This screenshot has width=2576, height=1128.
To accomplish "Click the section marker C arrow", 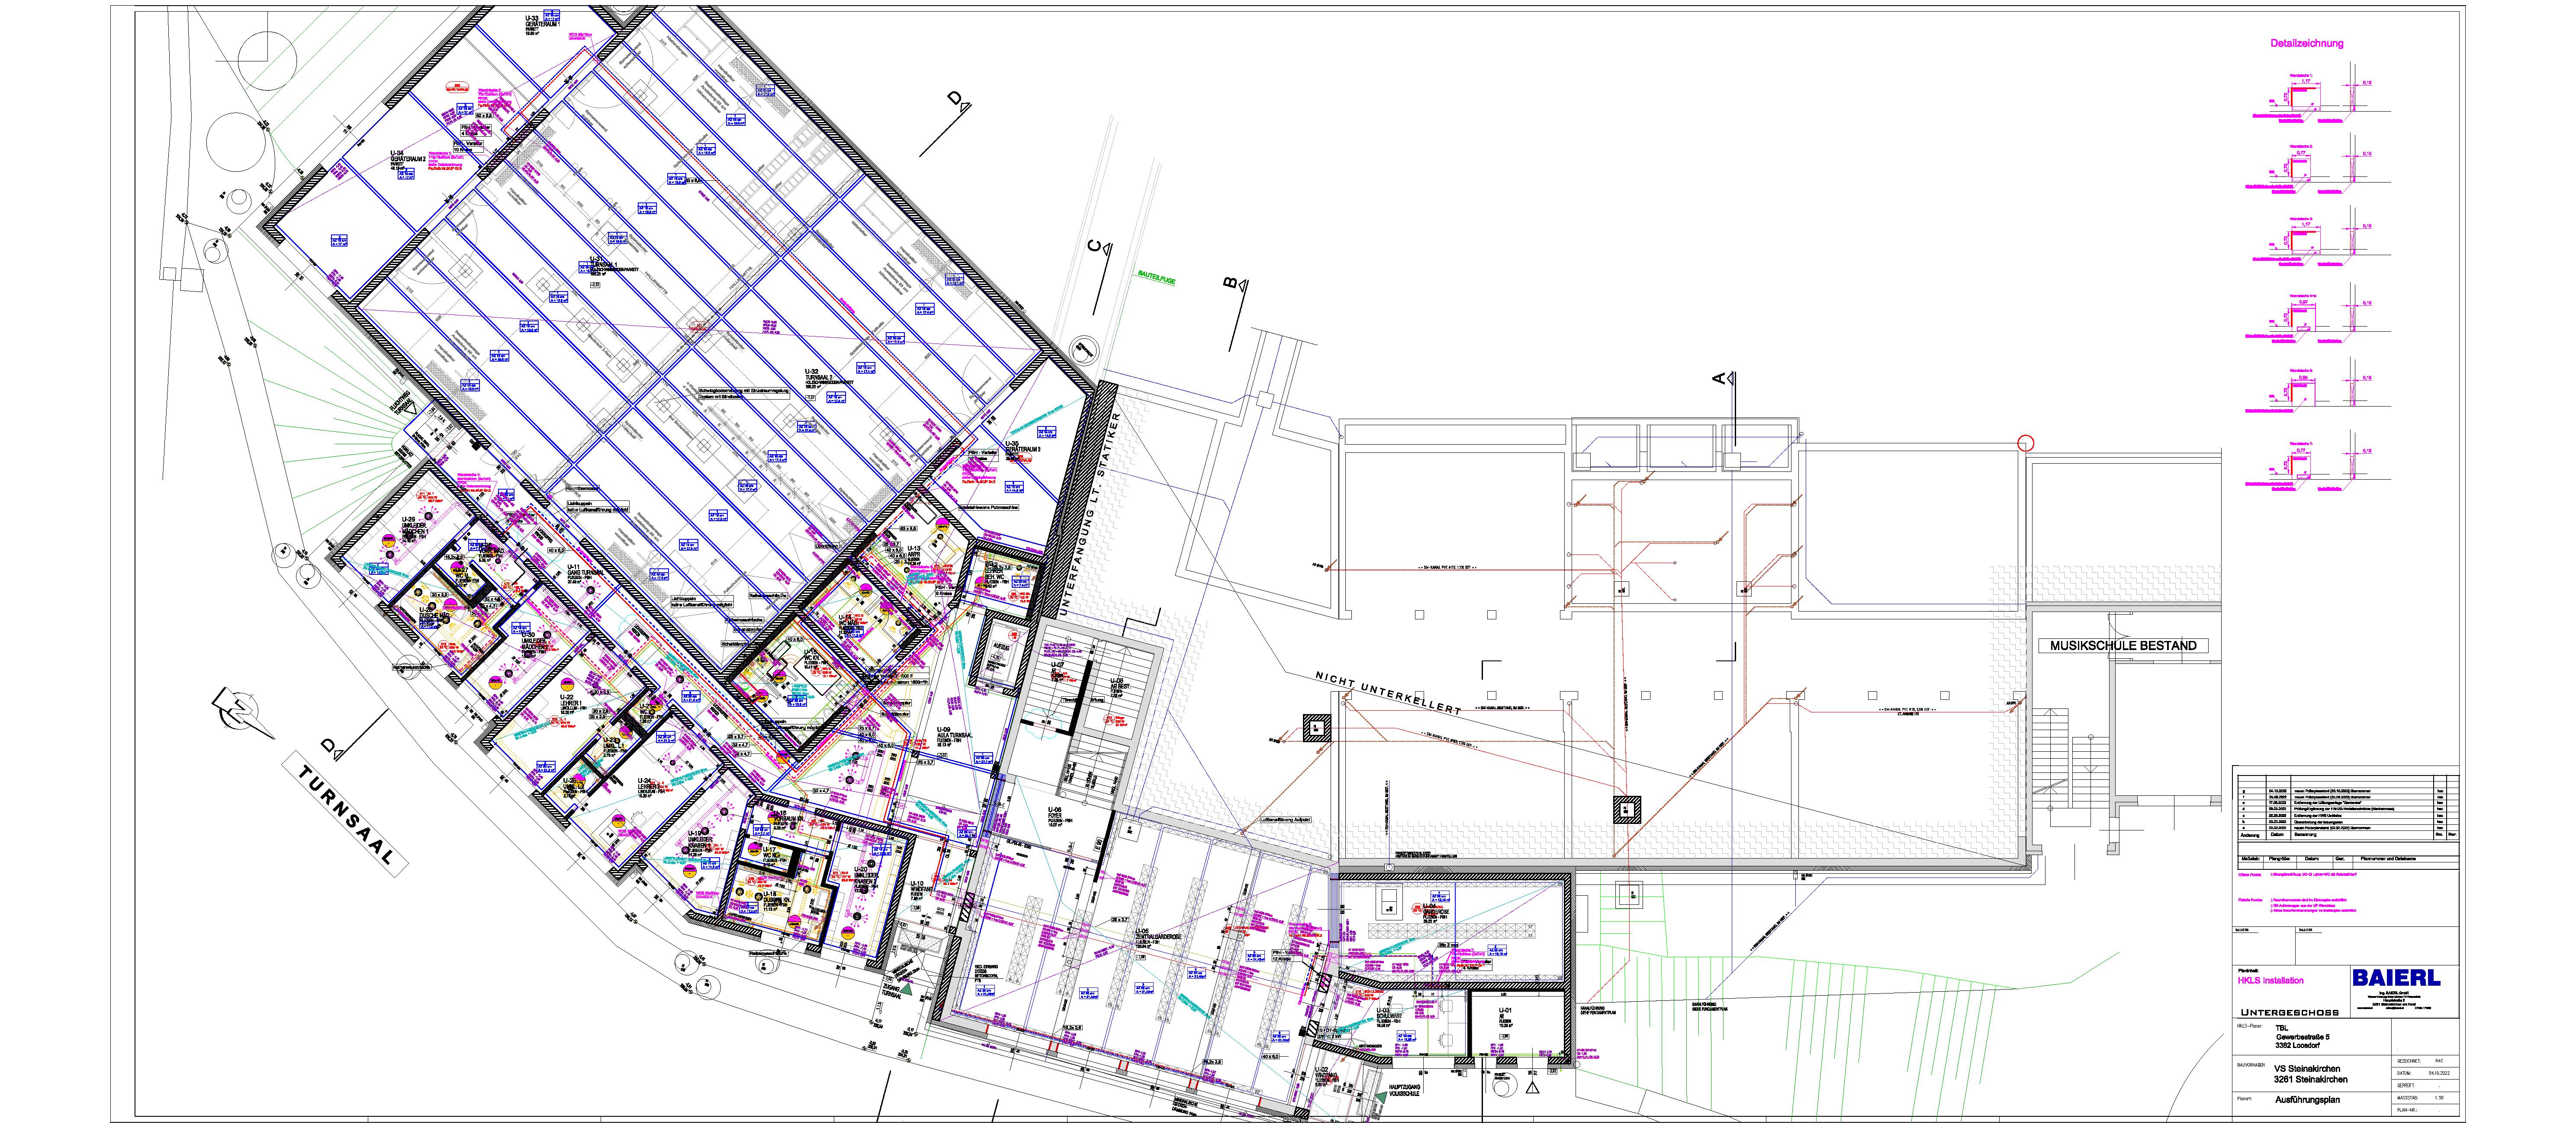I will (x=1107, y=249).
